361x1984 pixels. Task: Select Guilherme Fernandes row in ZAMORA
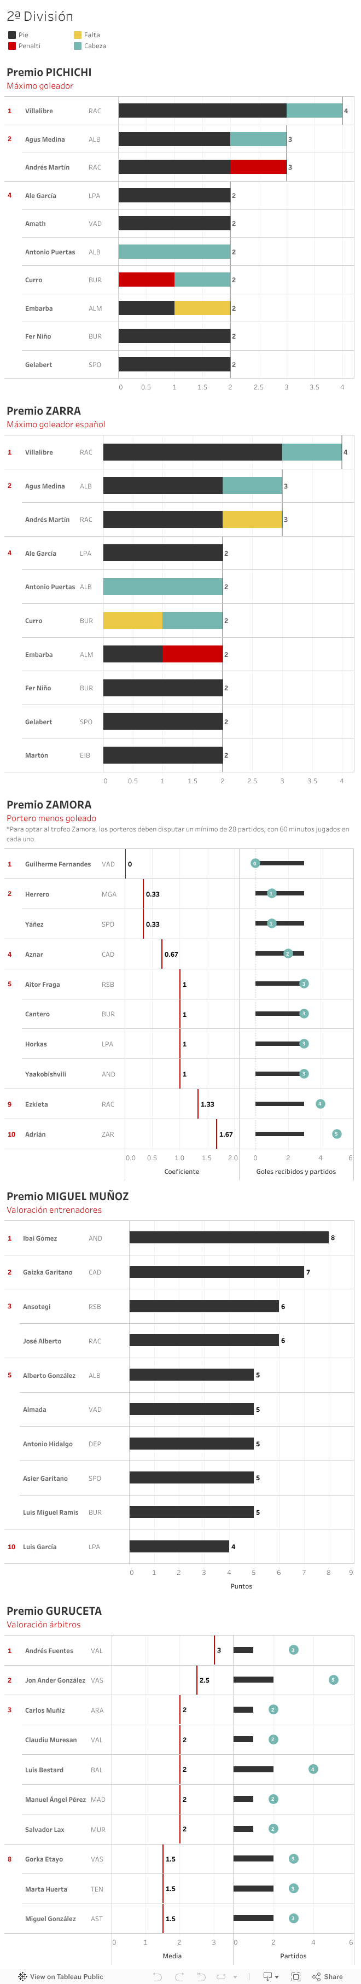coord(58,864)
